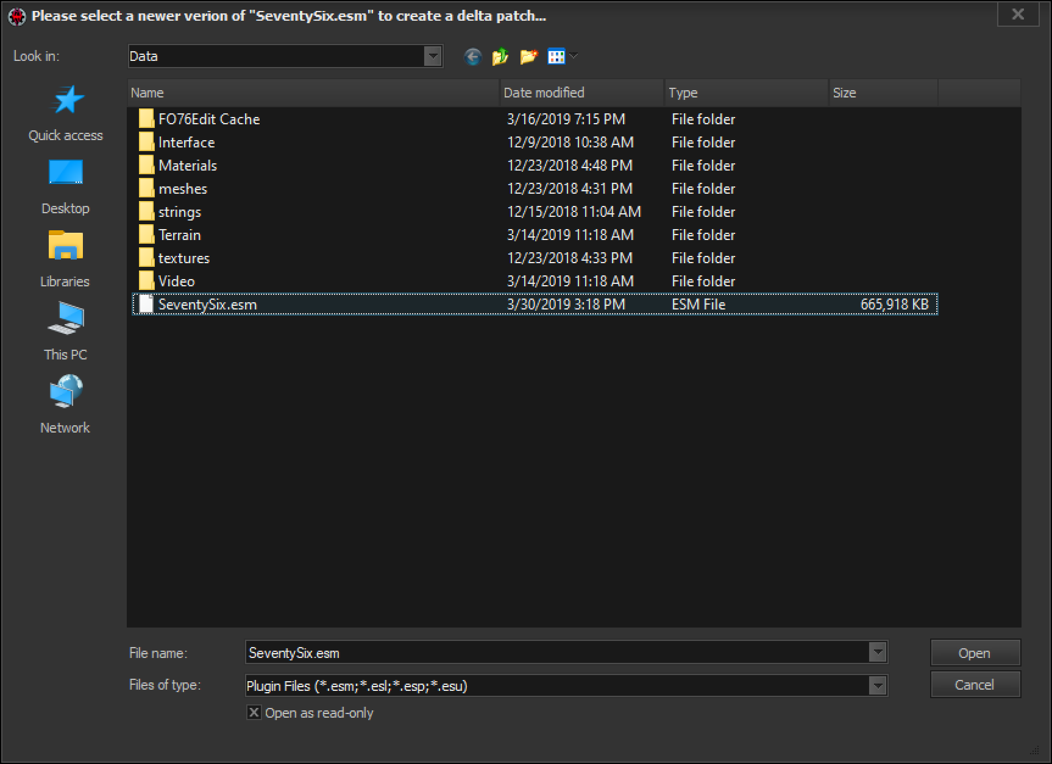Expand the Look in dropdown
The width and height of the screenshot is (1052, 764).
pyautogui.click(x=433, y=56)
